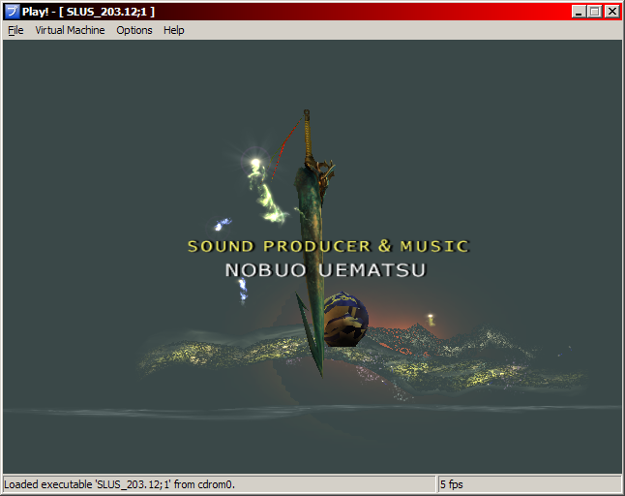Click the small glowing light right of the globe

tap(431, 318)
